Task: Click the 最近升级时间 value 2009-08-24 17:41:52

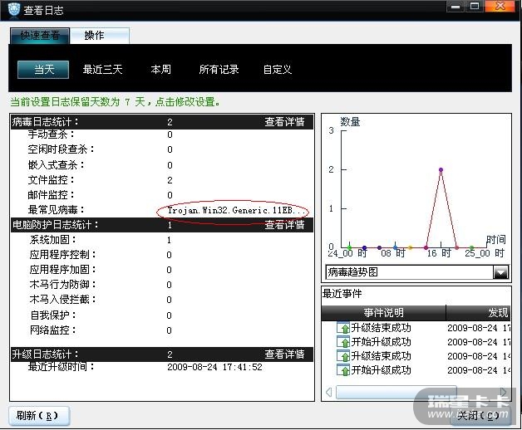Action: click(214, 367)
